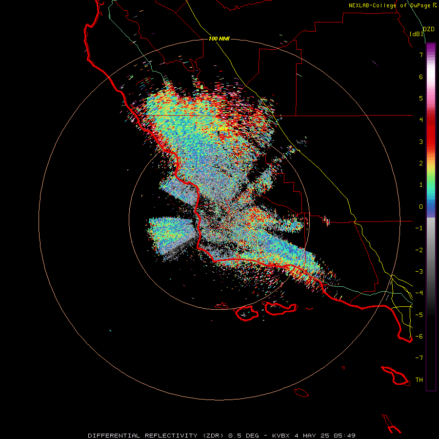Click the "6" value on the color scale
This screenshot has height=439, width=439.
[x=421, y=77]
